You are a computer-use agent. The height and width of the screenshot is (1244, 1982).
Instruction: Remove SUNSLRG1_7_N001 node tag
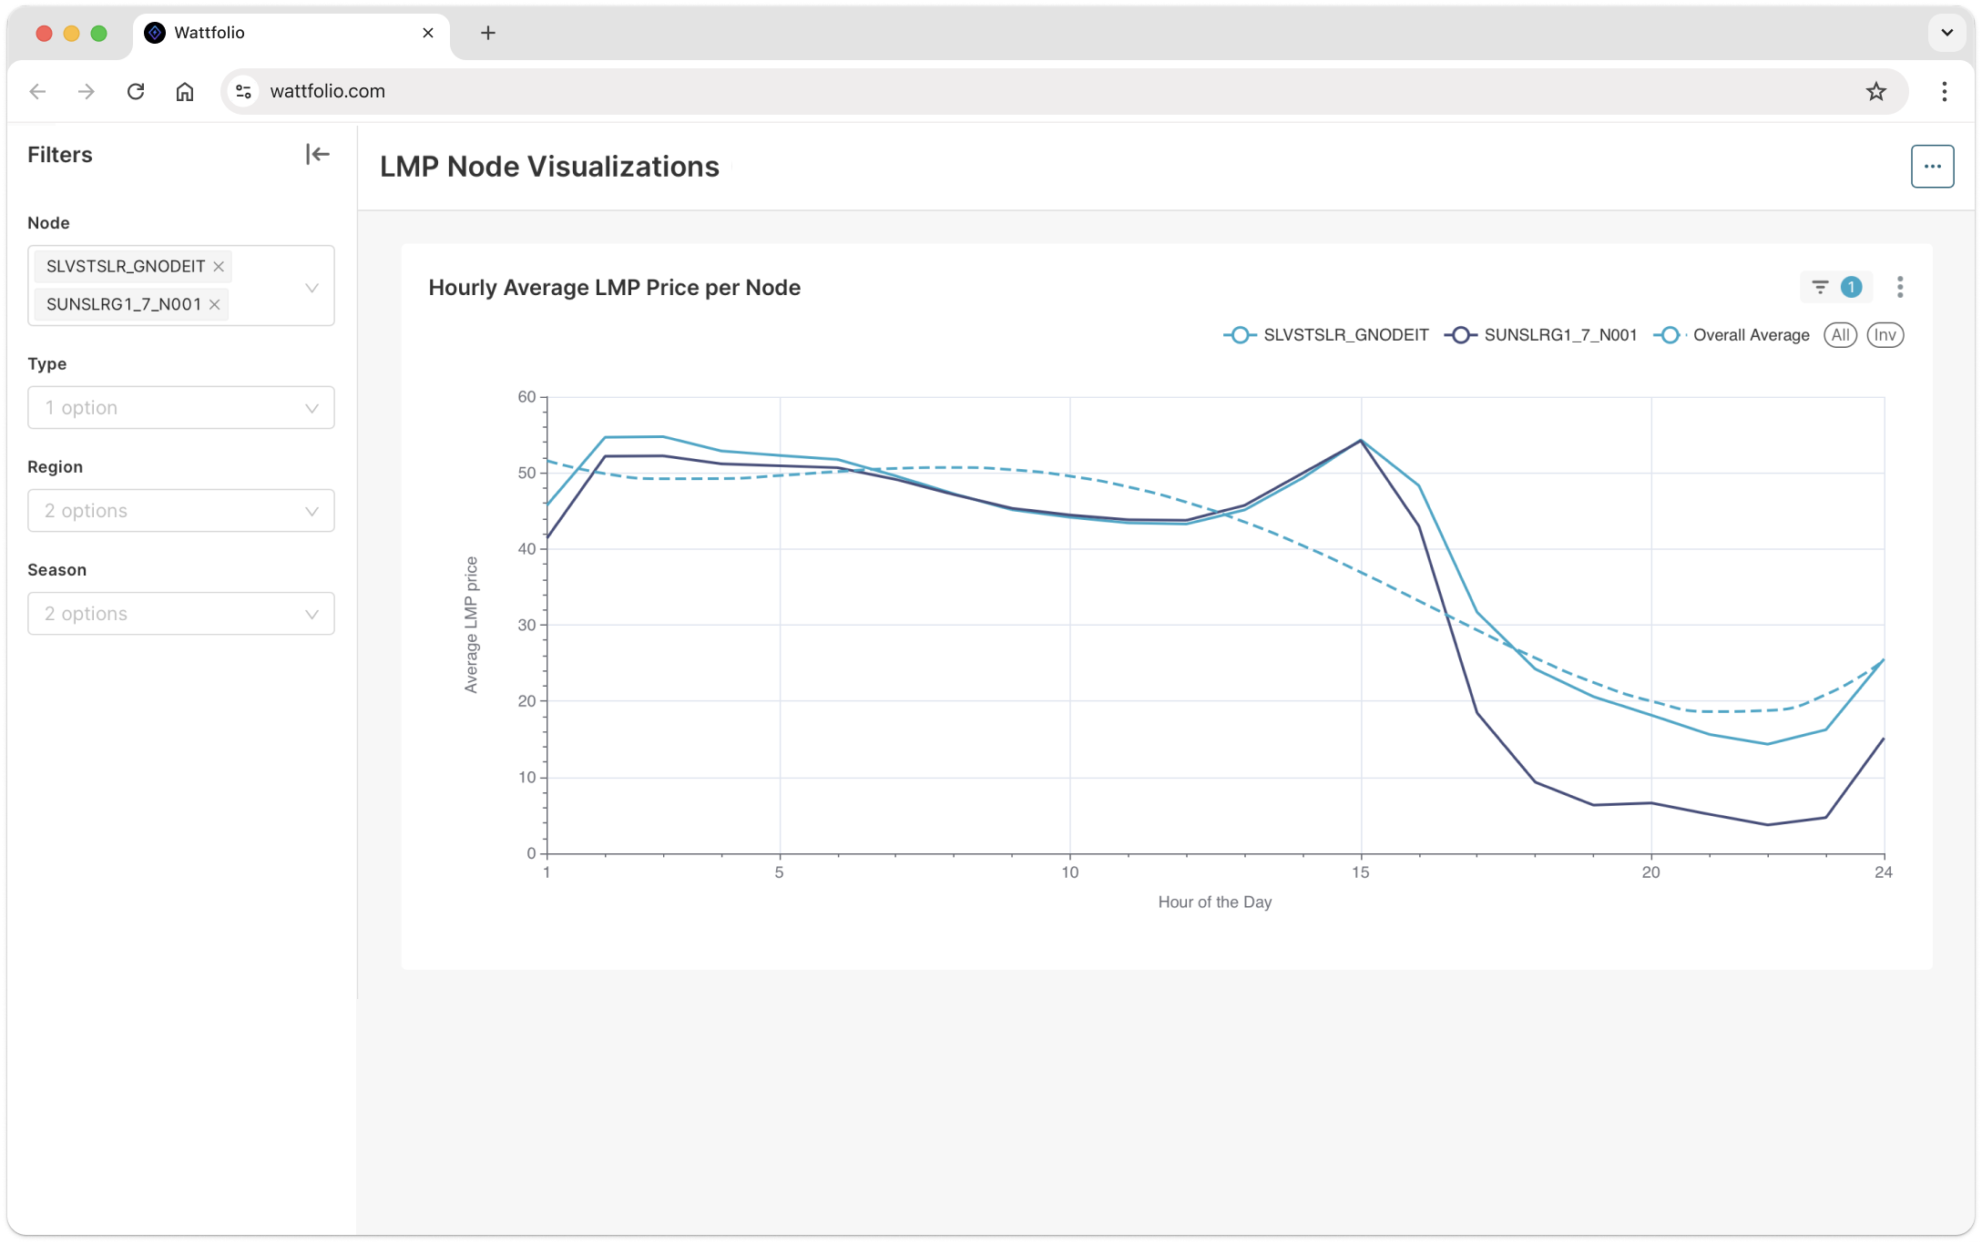pos(215,304)
